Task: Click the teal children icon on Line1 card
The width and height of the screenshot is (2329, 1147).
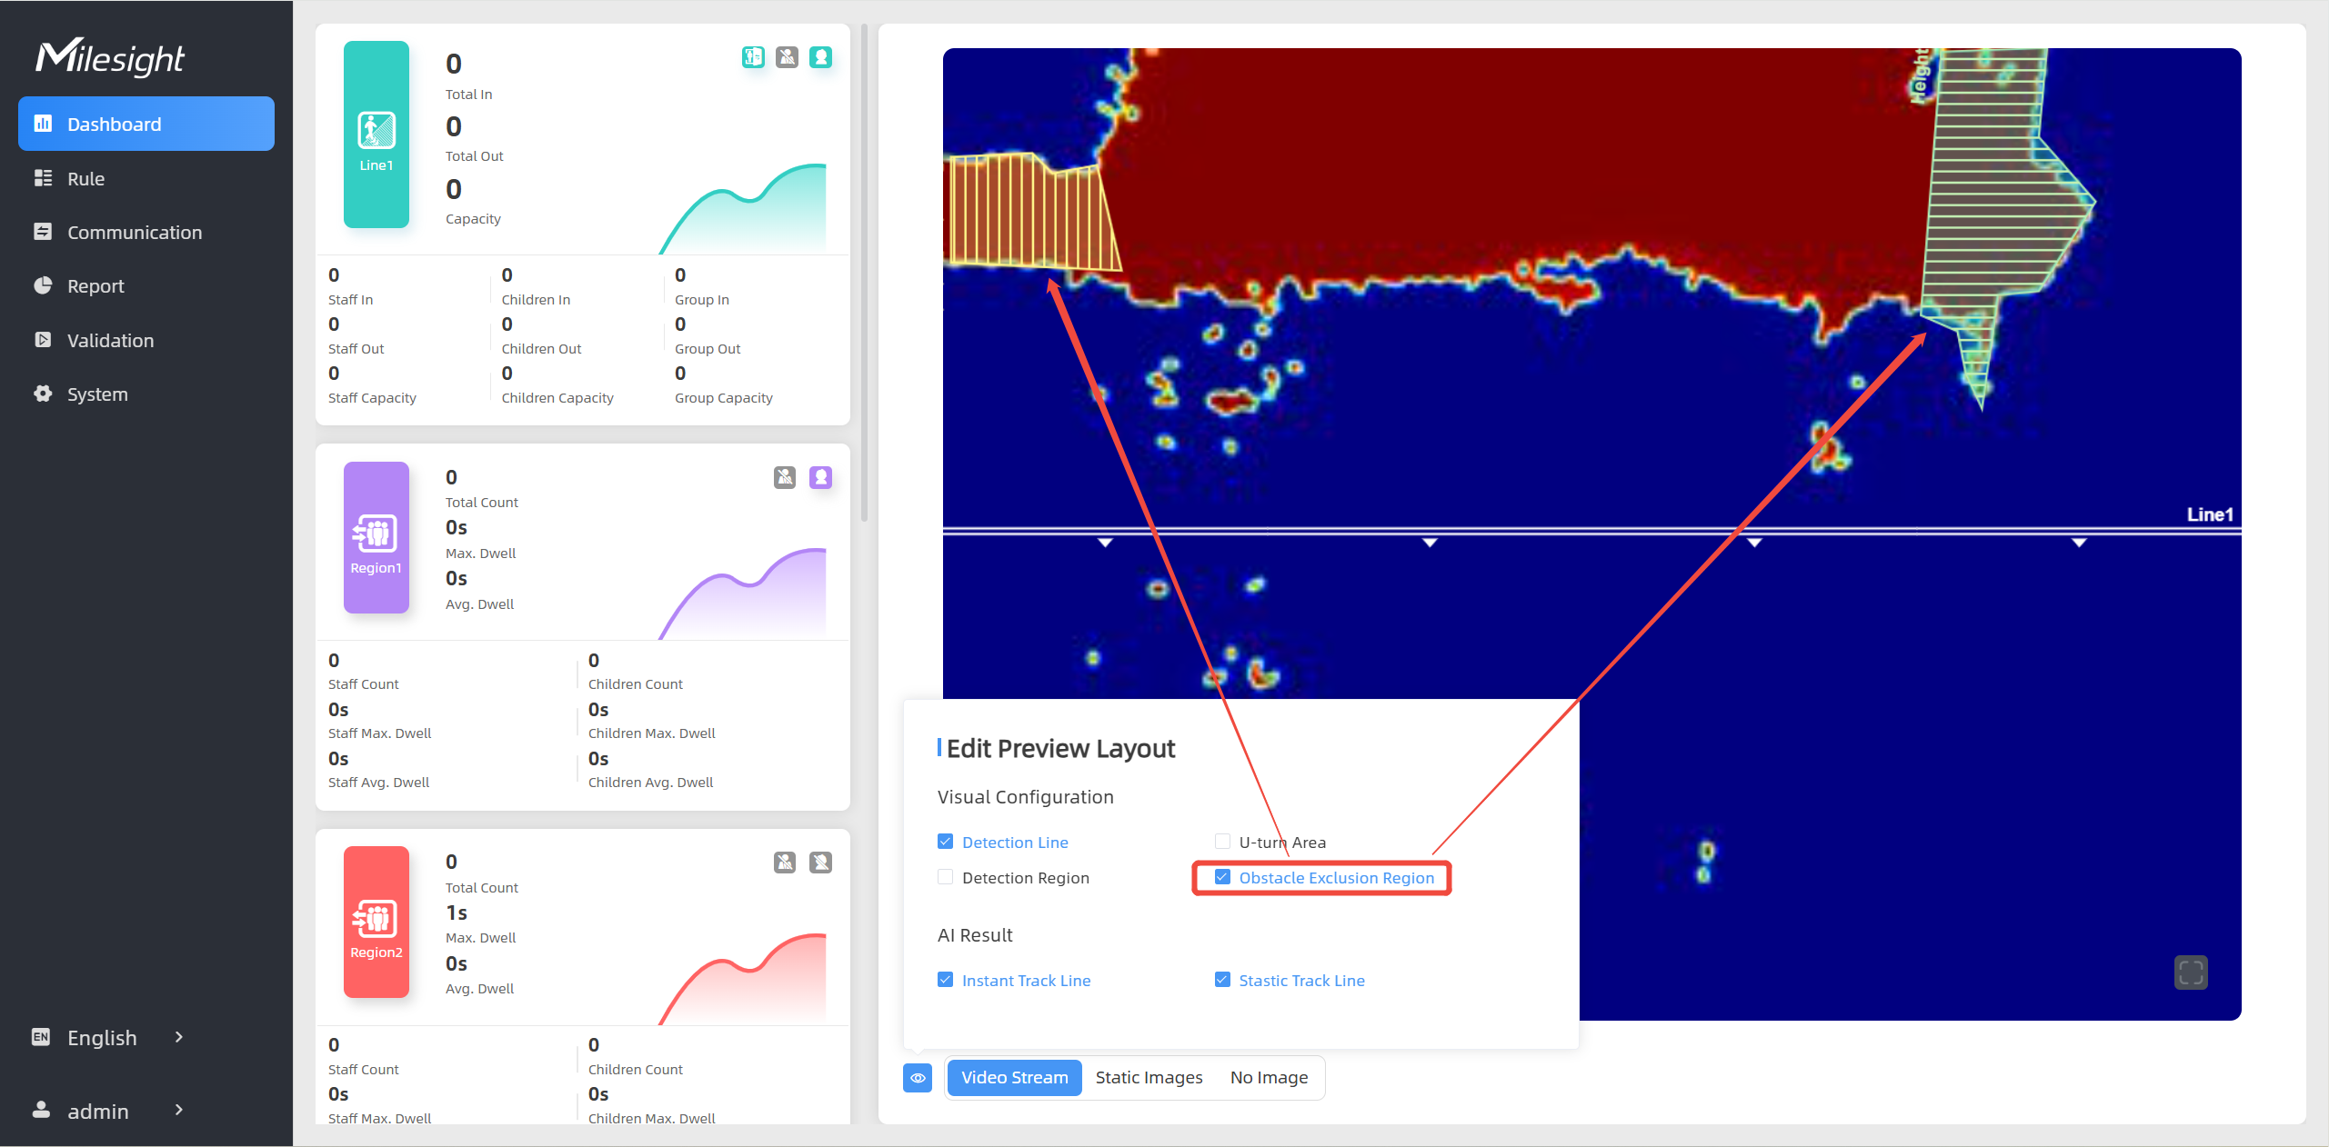Action: click(x=820, y=57)
